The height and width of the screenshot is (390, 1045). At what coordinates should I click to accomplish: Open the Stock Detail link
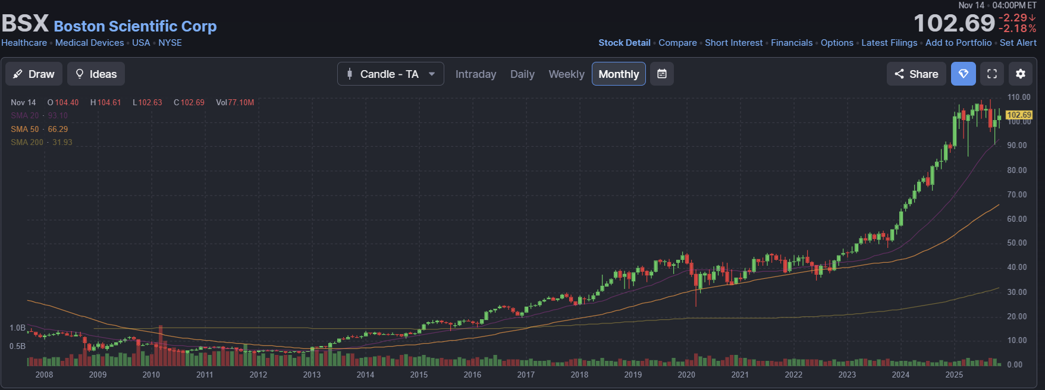tap(625, 43)
